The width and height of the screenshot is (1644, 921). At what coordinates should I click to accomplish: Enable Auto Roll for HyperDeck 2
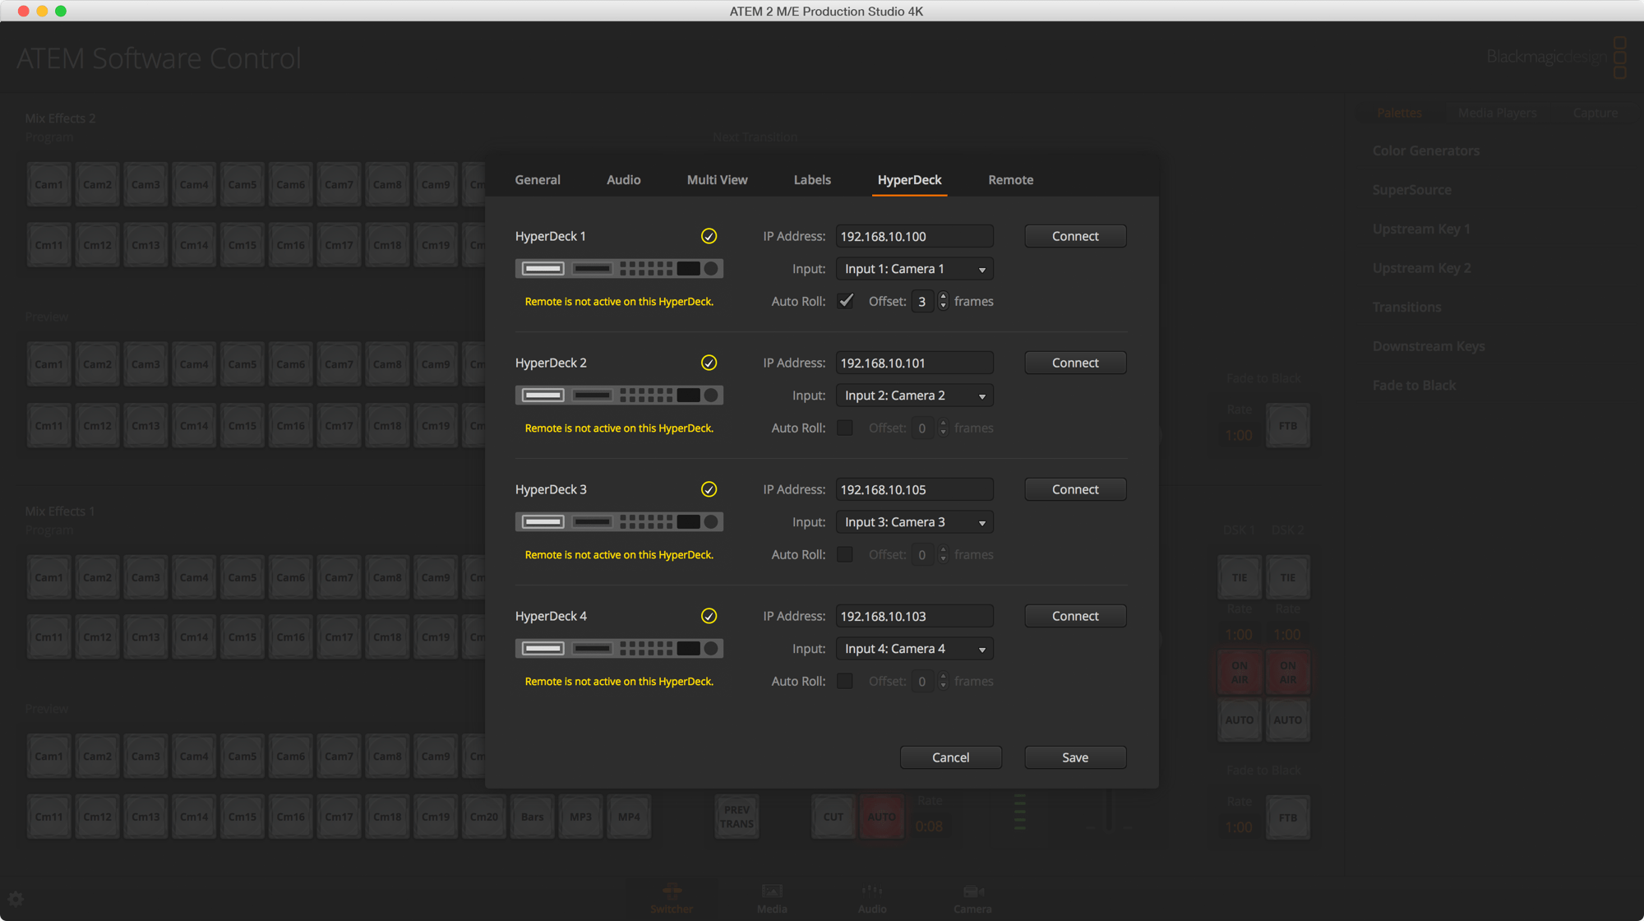(x=845, y=428)
